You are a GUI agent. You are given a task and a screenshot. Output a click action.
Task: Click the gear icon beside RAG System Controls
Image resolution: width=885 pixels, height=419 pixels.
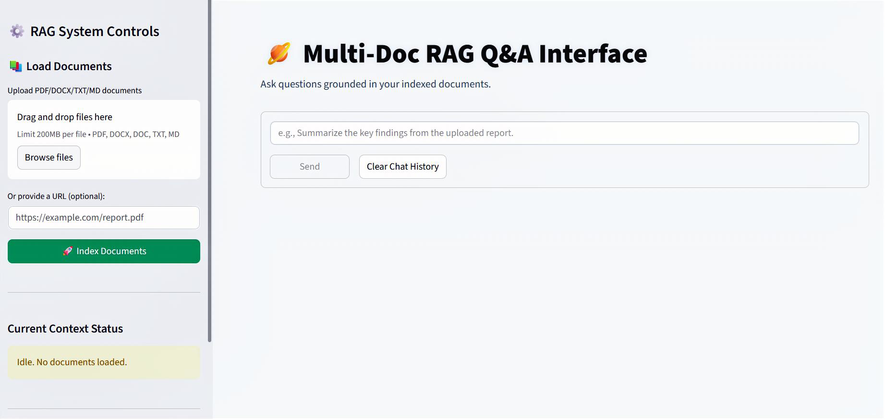click(17, 31)
